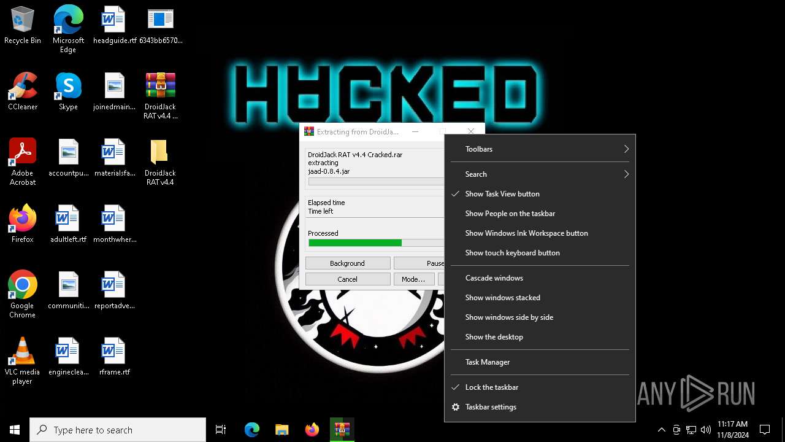This screenshot has height=442, width=785.
Task: Select the VLC media player shortcut
Action: [23, 361]
